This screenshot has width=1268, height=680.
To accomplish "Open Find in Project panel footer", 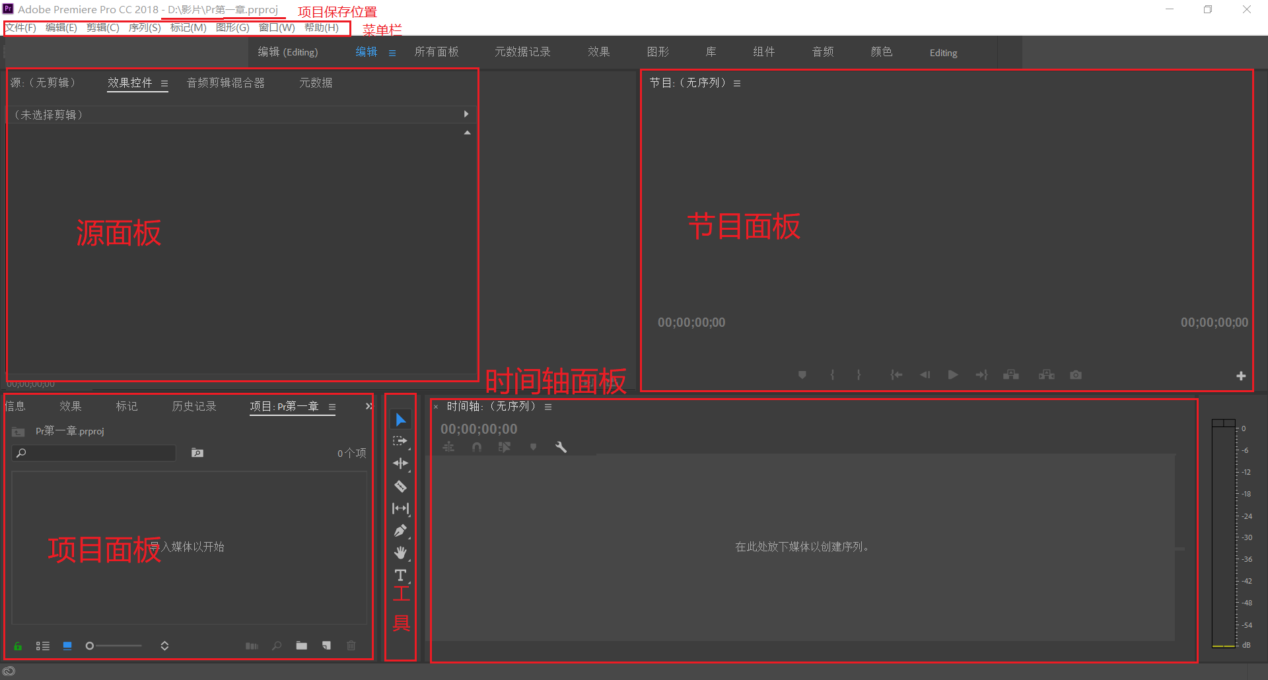I will pos(277,646).
